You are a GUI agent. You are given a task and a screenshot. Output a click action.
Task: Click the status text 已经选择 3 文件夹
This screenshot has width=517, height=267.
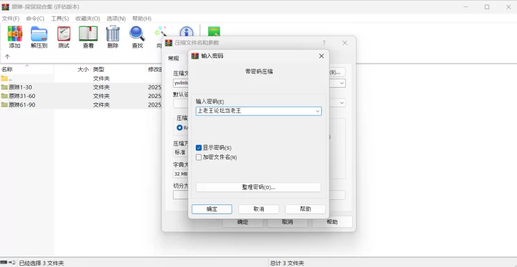click(x=41, y=263)
